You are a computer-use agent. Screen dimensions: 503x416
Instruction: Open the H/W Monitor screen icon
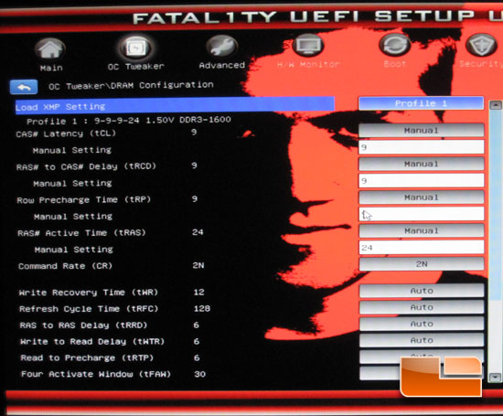tap(308, 46)
